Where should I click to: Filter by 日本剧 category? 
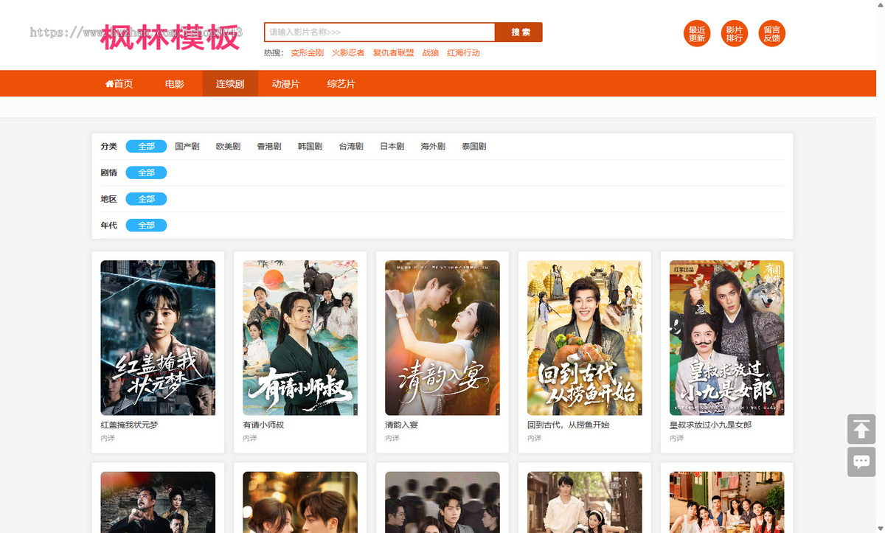click(x=392, y=147)
